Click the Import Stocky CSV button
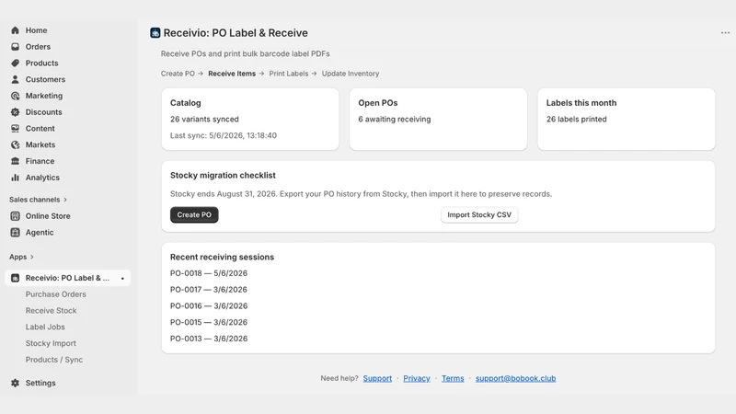Viewport: 736px width, 414px height. pos(479,215)
